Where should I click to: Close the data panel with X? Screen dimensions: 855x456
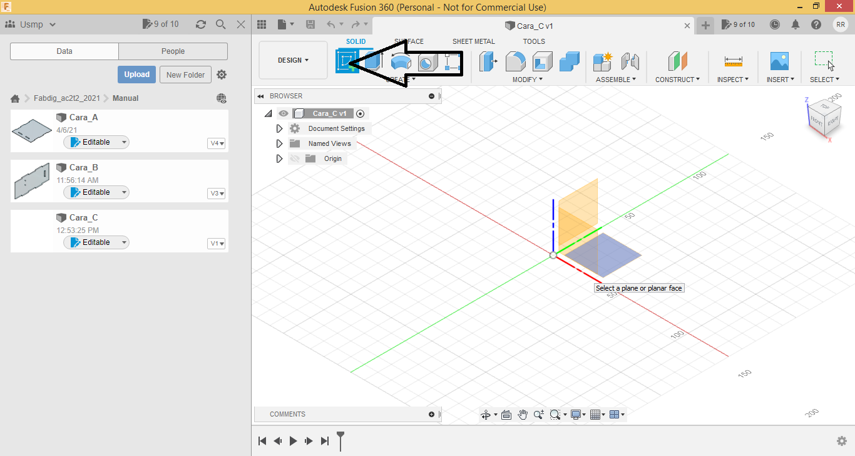click(x=241, y=24)
